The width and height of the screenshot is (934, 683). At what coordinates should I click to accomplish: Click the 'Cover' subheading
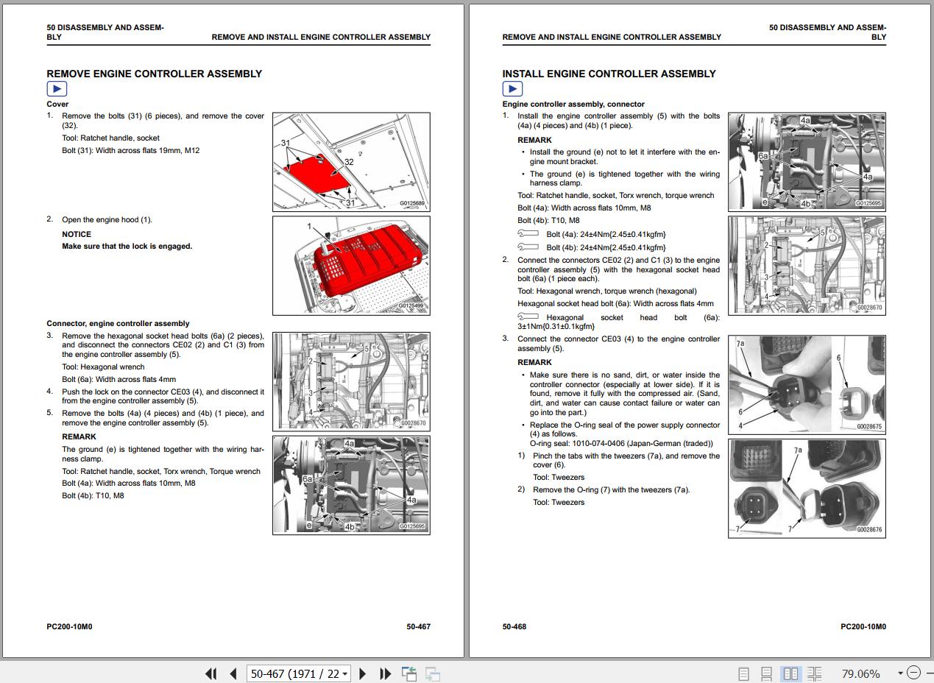coord(57,104)
